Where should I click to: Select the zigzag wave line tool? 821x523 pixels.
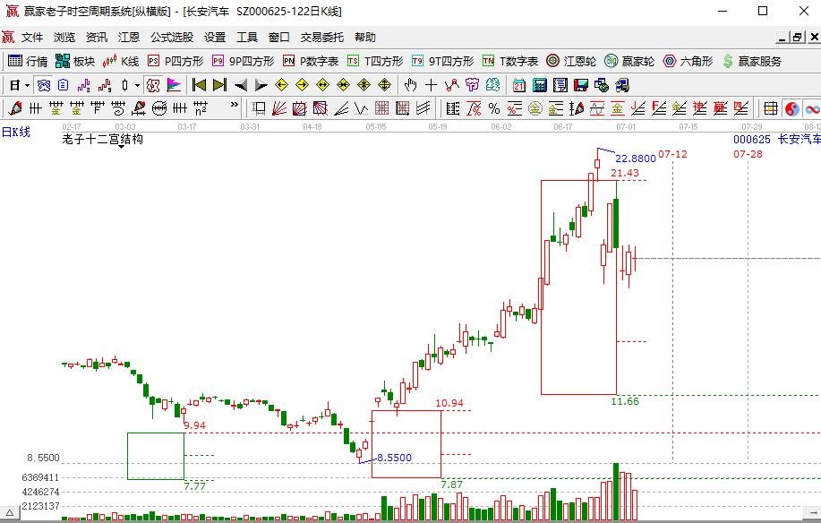coord(362,108)
